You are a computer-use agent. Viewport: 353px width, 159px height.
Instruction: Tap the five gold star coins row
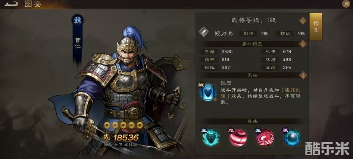click(x=124, y=125)
